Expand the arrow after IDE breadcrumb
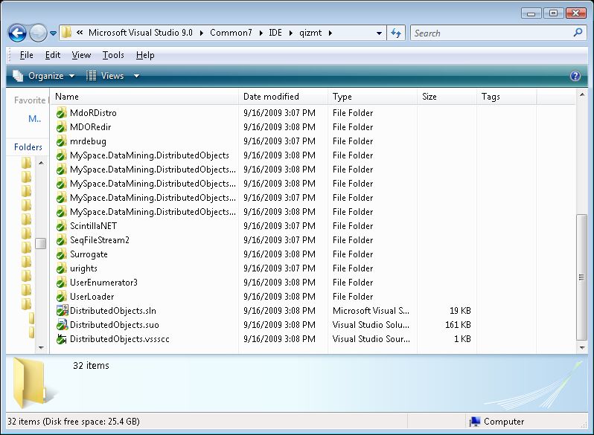594x435 pixels. (290, 33)
